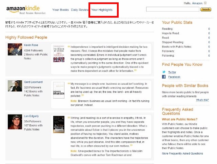Screen dimensions: 217x164
Task: Click the Amazon Kindle logo
Action: 26,10
